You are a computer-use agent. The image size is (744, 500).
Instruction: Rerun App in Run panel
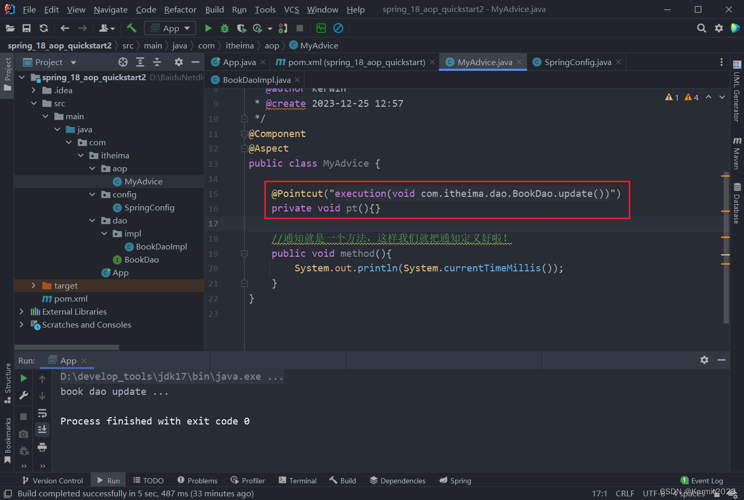(x=23, y=378)
